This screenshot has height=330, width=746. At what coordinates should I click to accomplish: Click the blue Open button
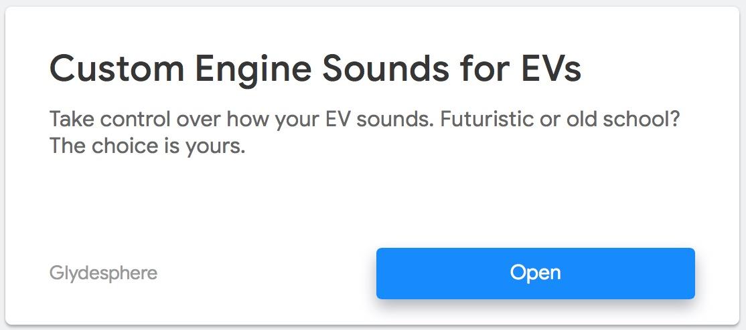pyautogui.click(x=535, y=273)
